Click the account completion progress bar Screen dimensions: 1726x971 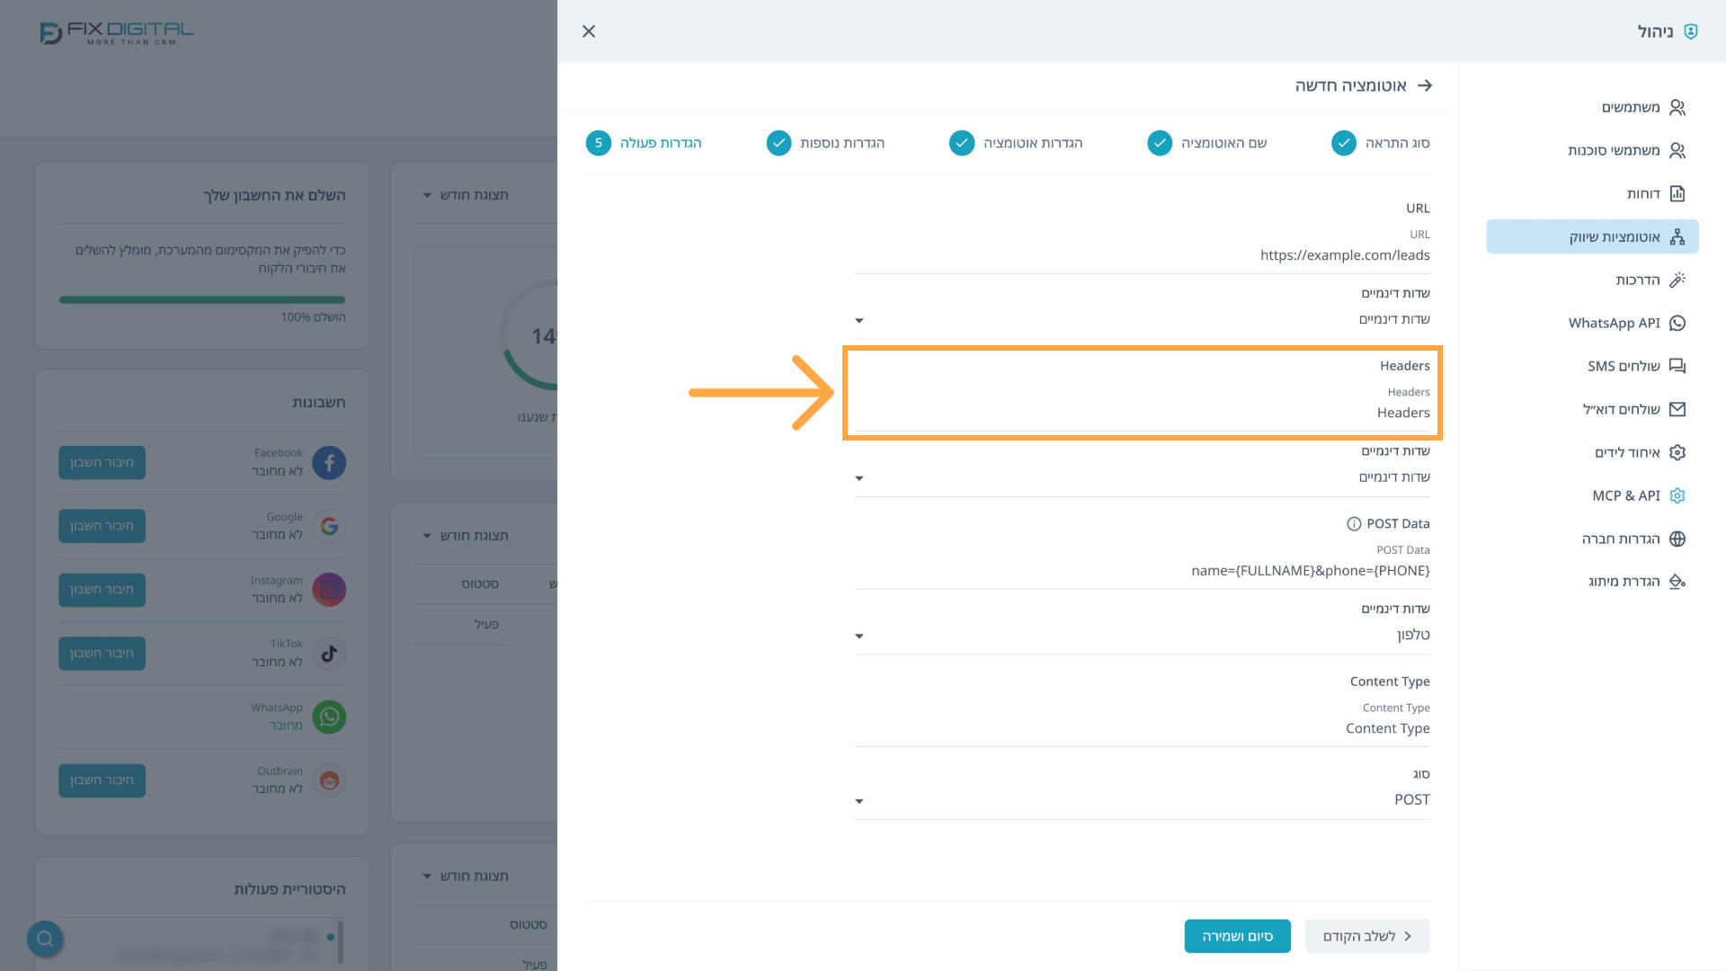(202, 300)
